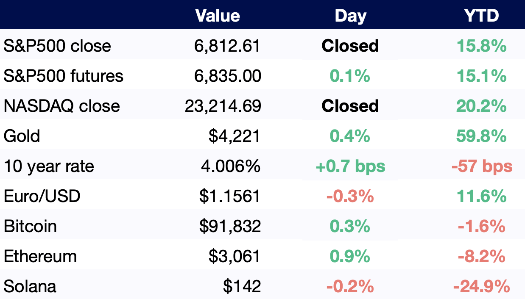Click the 10 year rate +0.7 bps
525x299 pixels.
[x=350, y=166]
